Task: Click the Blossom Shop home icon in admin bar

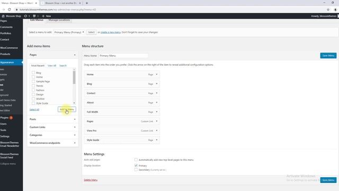Action: [3, 16]
